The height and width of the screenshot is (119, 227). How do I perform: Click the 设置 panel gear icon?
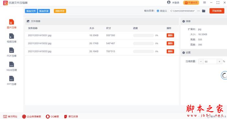point(184,53)
